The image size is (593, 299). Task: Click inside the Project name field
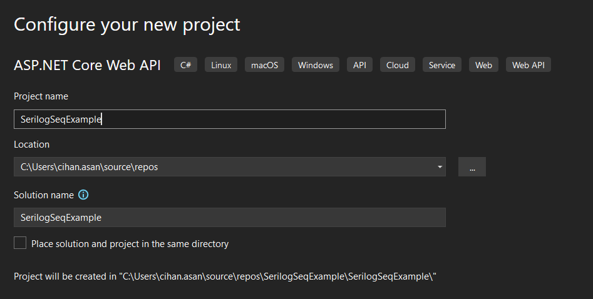pyautogui.click(x=229, y=119)
